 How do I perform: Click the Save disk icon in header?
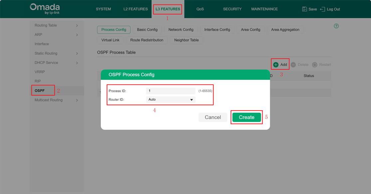pos(304,9)
